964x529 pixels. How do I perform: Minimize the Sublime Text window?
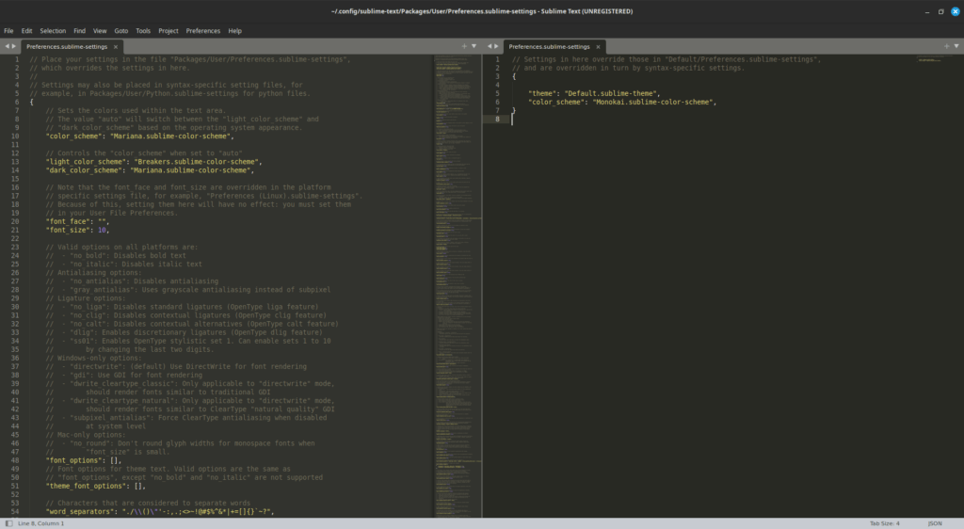click(927, 11)
